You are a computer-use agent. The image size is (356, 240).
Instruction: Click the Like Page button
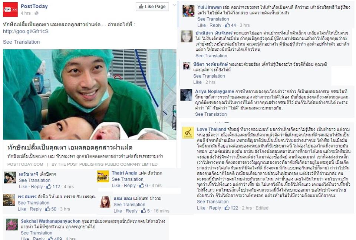(x=152, y=7)
